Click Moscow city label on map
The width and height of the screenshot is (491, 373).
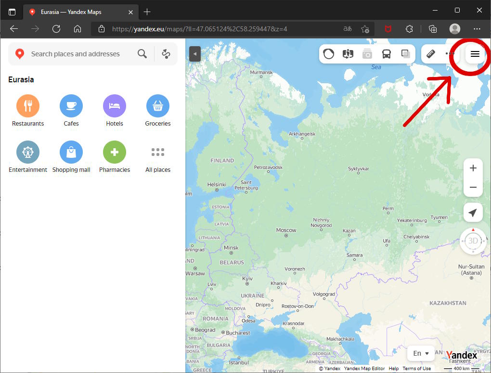point(286,230)
